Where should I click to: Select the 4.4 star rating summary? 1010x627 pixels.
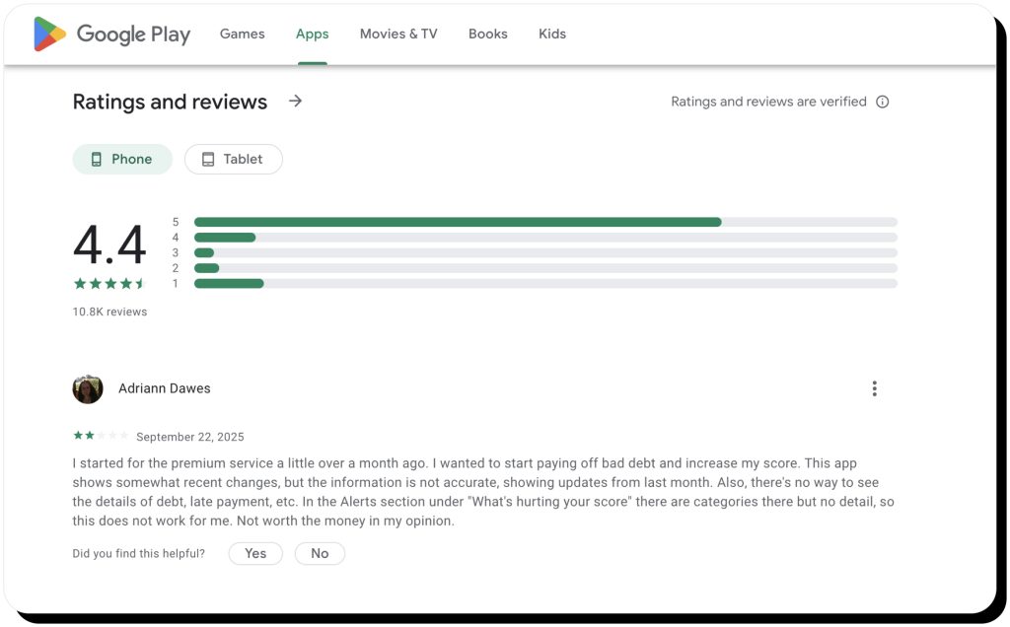point(110,248)
